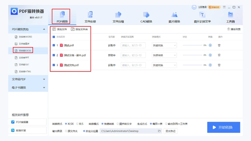This screenshot has height=141, width=251.
Task: Delete 测试.pdf with trash icon
Action: (219, 45)
